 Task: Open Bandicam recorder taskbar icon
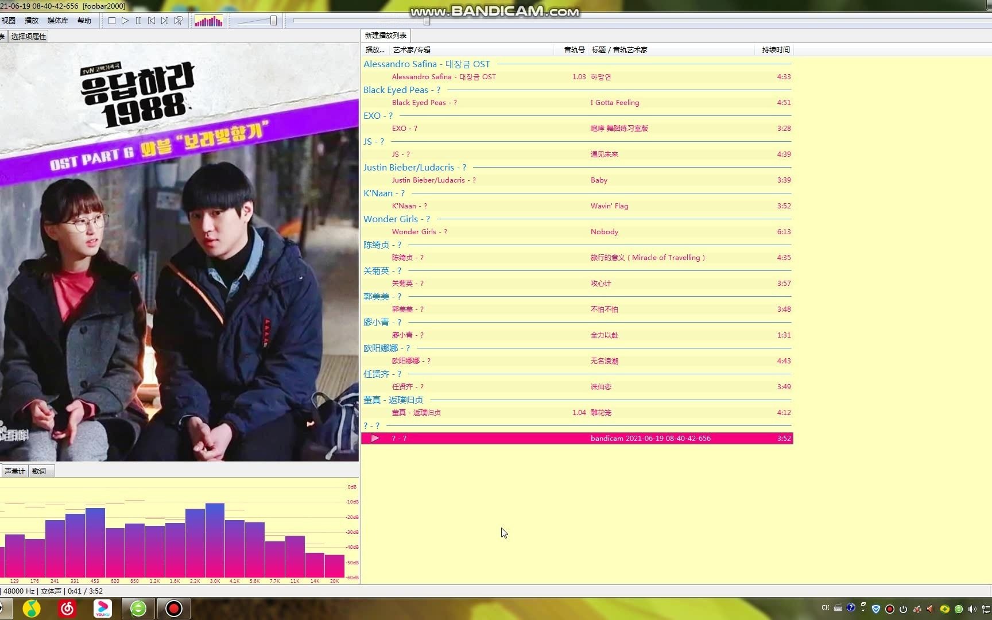pyautogui.click(x=174, y=609)
